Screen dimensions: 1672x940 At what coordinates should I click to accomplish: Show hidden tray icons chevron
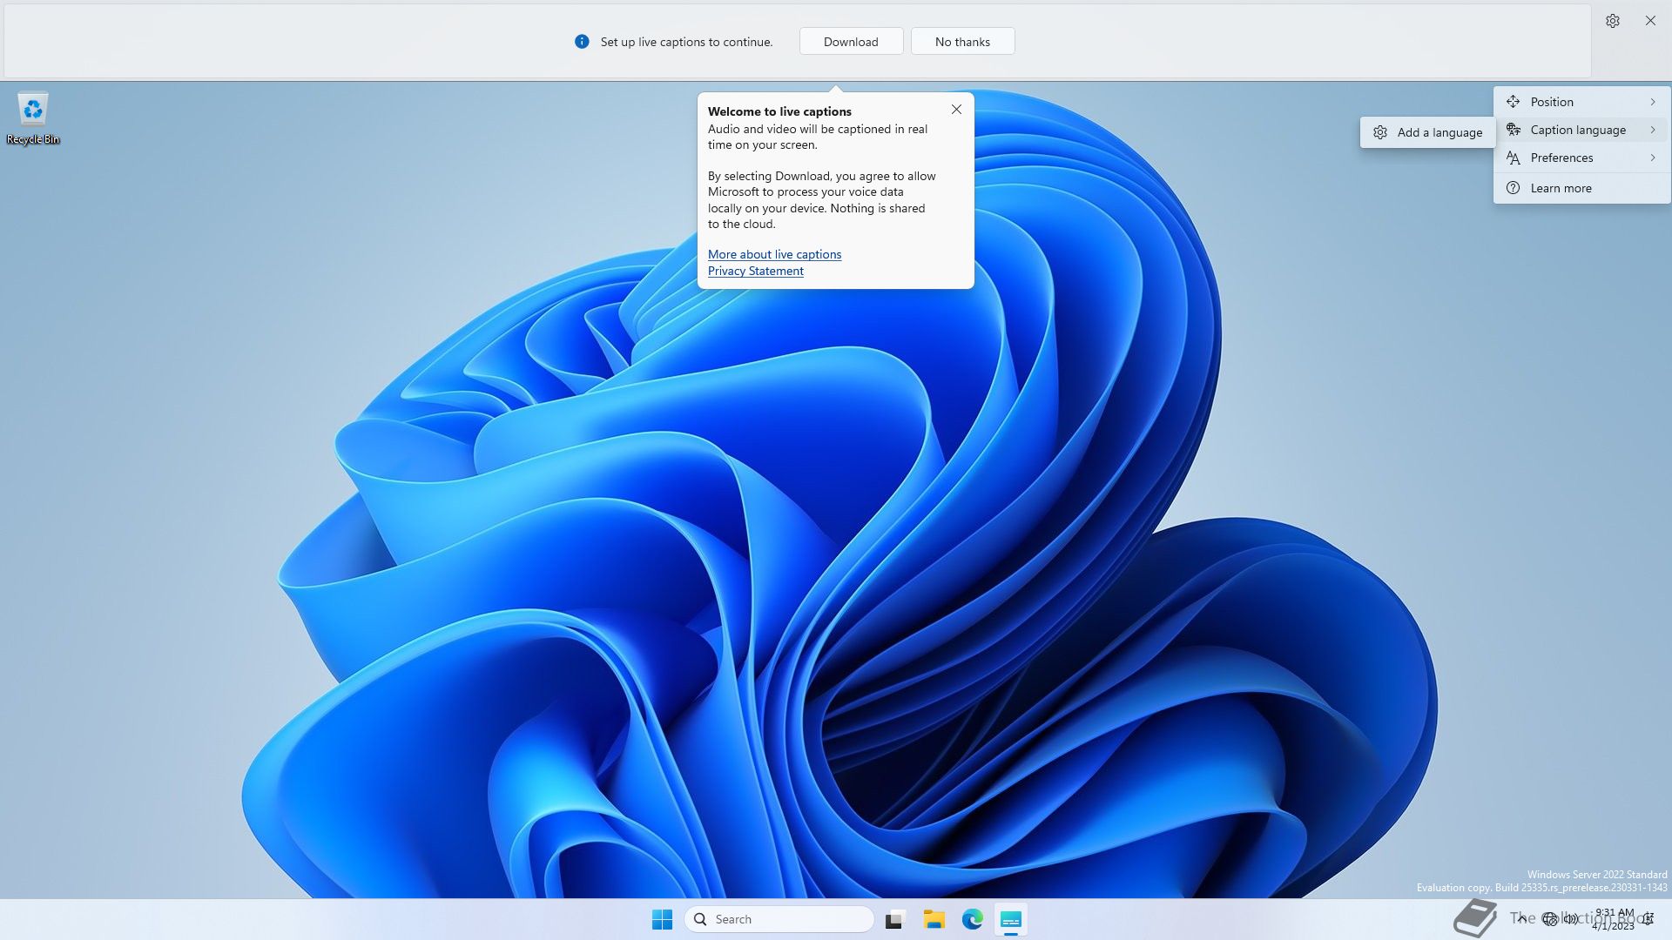pyautogui.click(x=1521, y=918)
